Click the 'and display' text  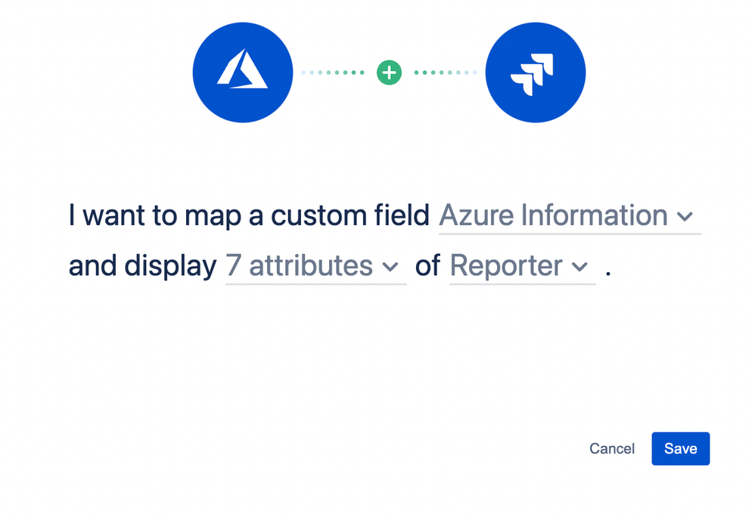pyautogui.click(x=142, y=266)
